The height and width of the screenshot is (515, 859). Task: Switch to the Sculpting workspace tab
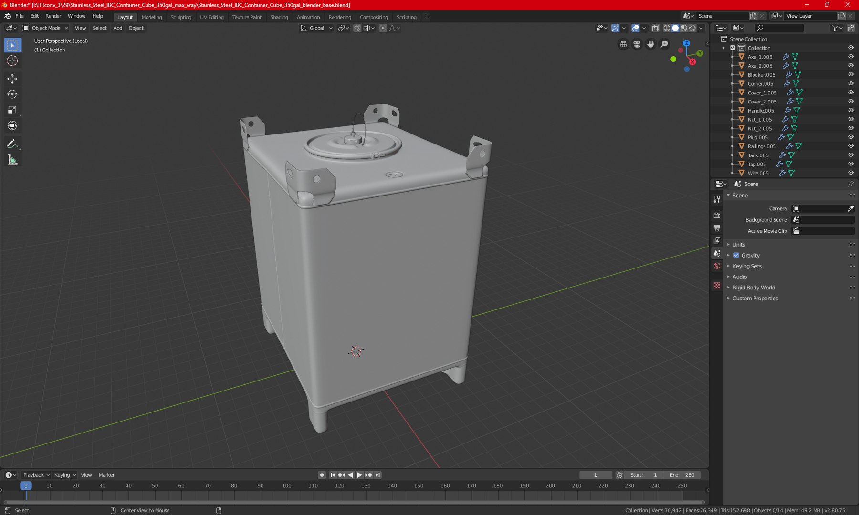pos(181,17)
